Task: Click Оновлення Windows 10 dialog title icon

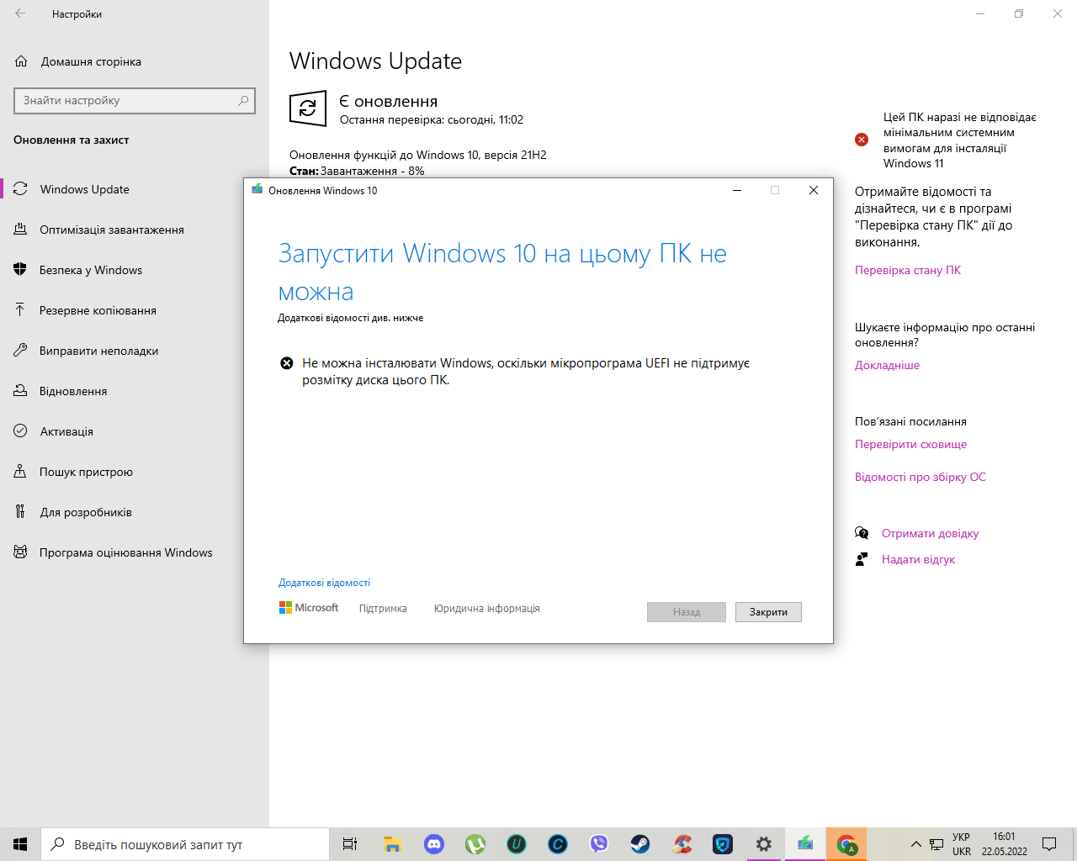Action: point(257,190)
